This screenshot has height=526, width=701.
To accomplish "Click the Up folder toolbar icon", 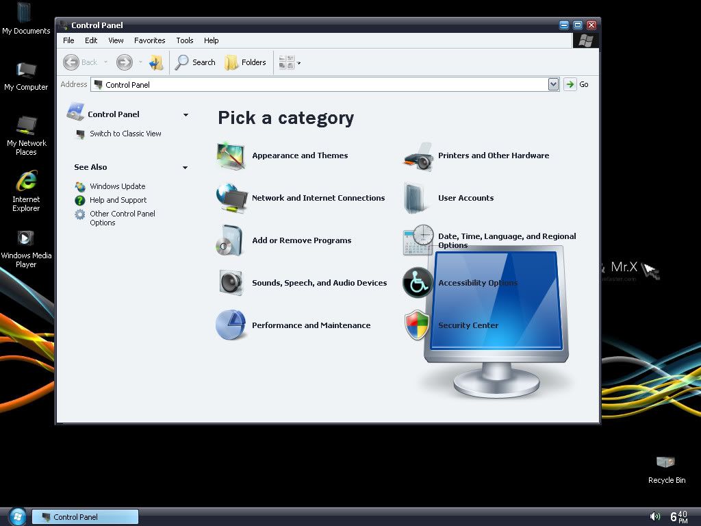I will [156, 62].
